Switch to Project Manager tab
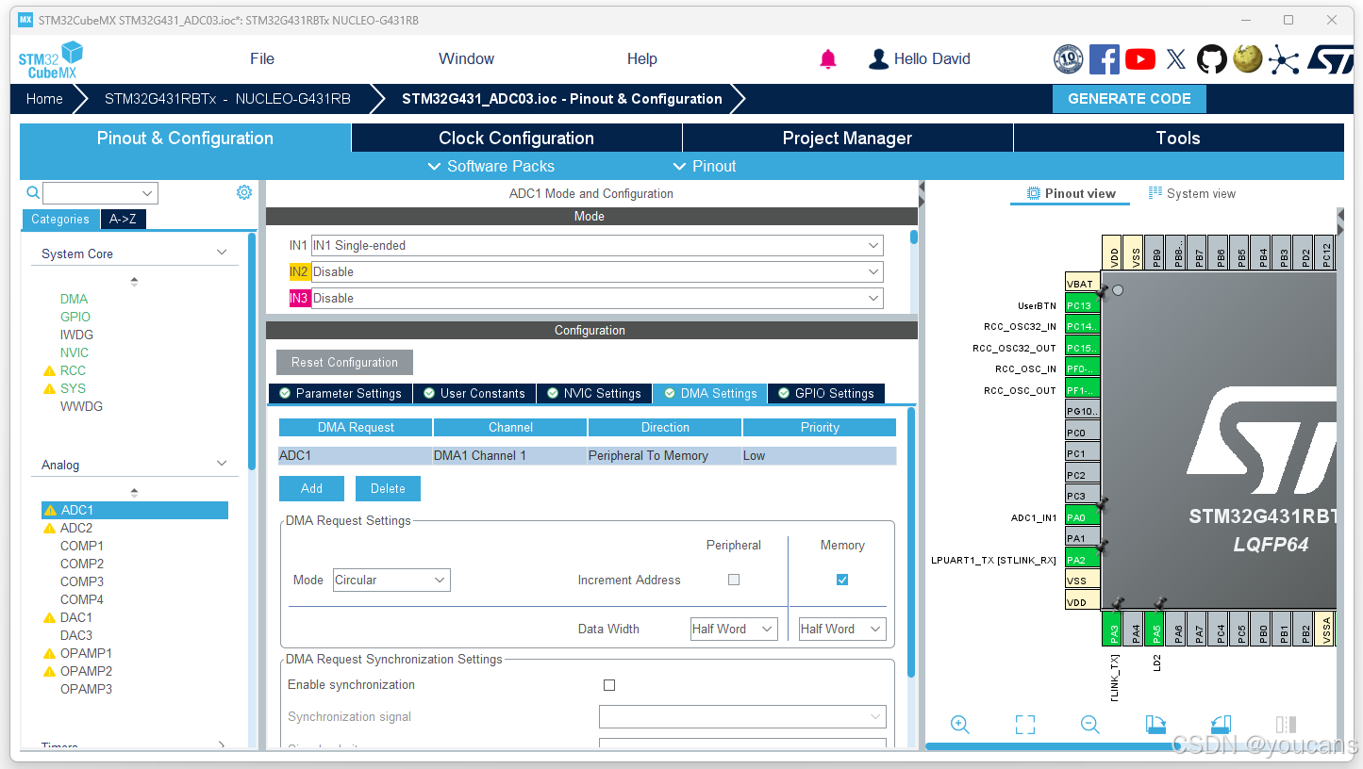 click(x=848, y=139)
